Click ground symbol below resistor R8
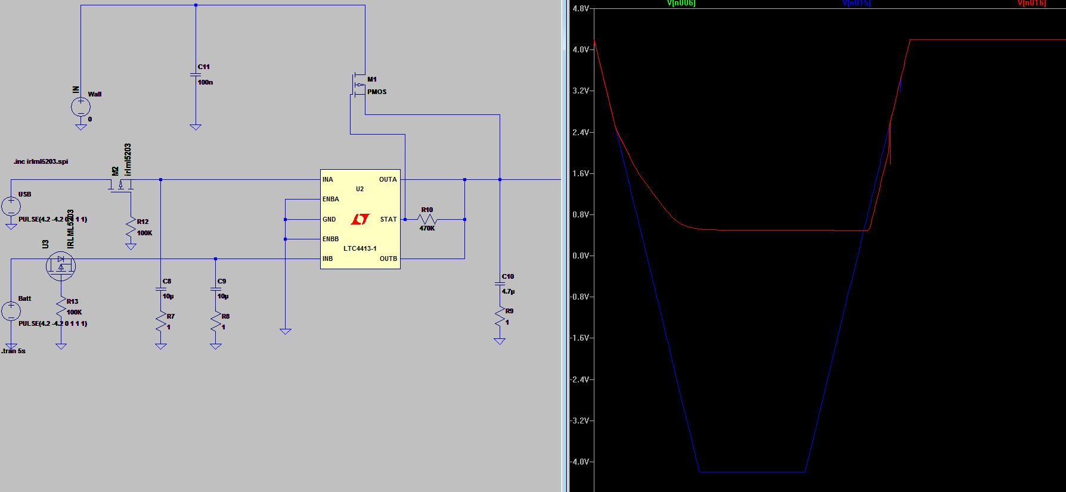 [x=216, y=345]
